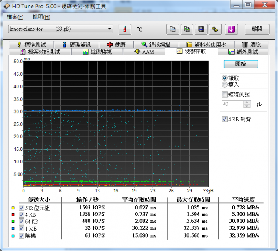
Task: Click the purple down-arrow icon
Action: [x=231, y=29]
